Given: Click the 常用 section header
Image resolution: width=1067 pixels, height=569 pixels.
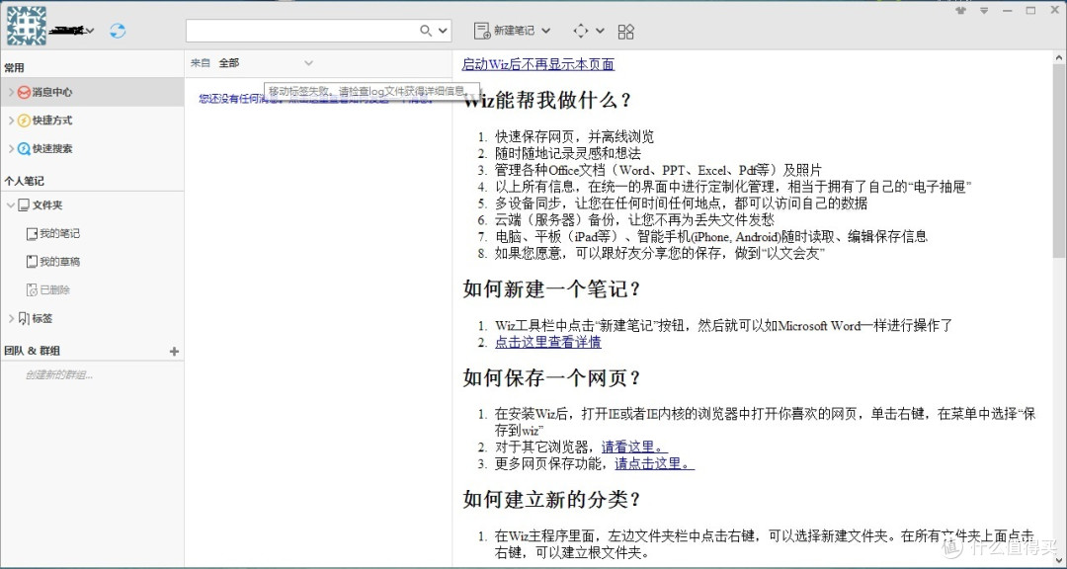Looking at the screenshot, I should pyautogui.click(x=14, y=67).
